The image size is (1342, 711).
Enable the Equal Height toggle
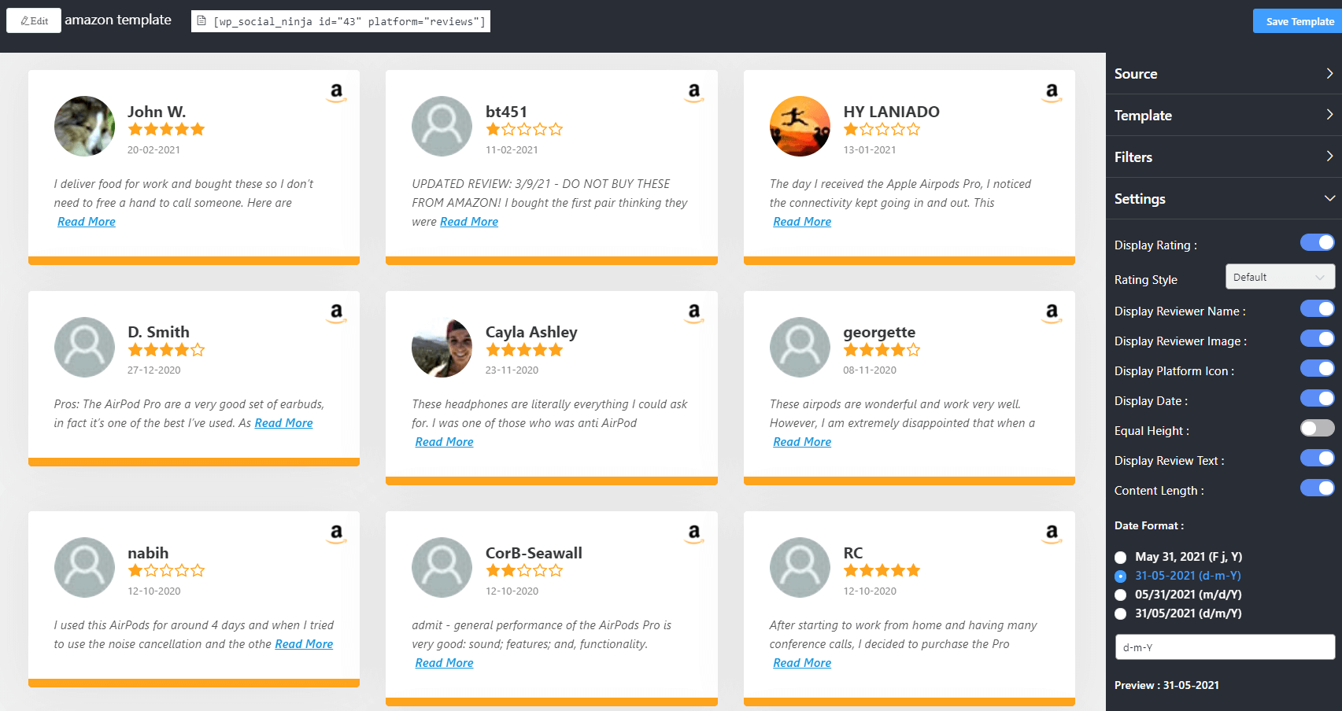pos(1316,428)
